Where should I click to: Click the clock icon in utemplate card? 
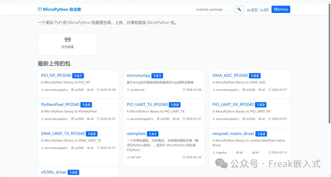coord(184,157)
